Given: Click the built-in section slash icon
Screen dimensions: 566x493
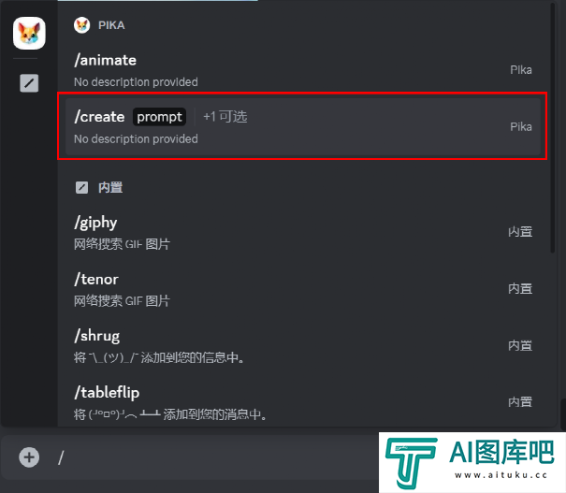Looking at the screenshot, I should [x=81, y=188].
